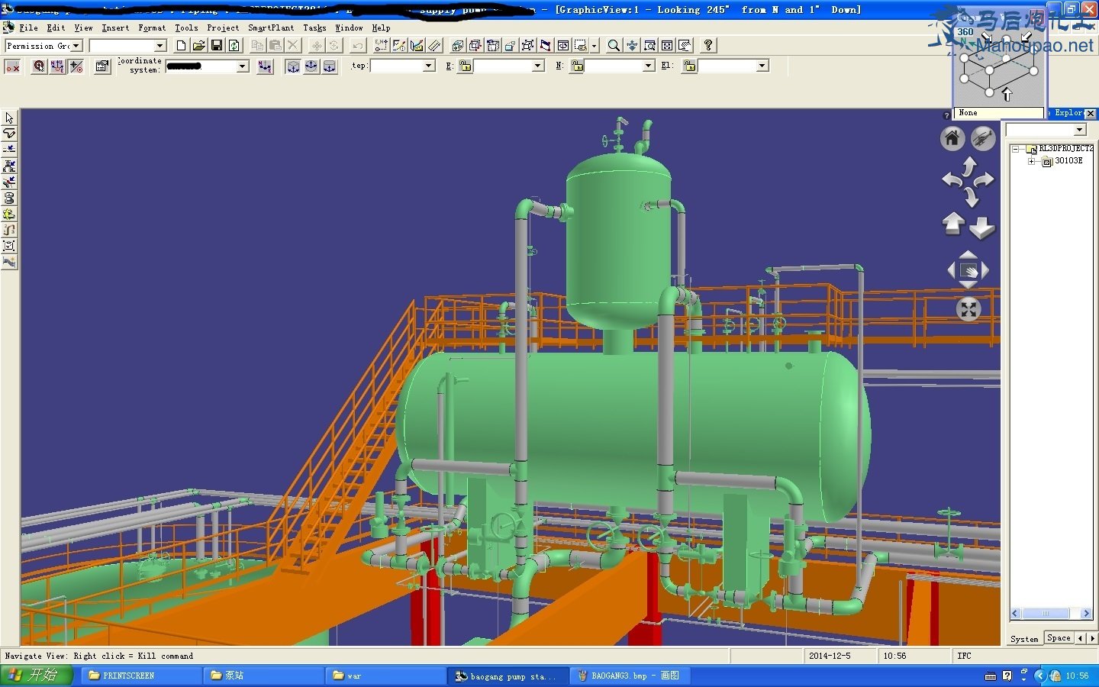Choose the Route Pipe tool

pyautogui.click(x=9, y=134)
